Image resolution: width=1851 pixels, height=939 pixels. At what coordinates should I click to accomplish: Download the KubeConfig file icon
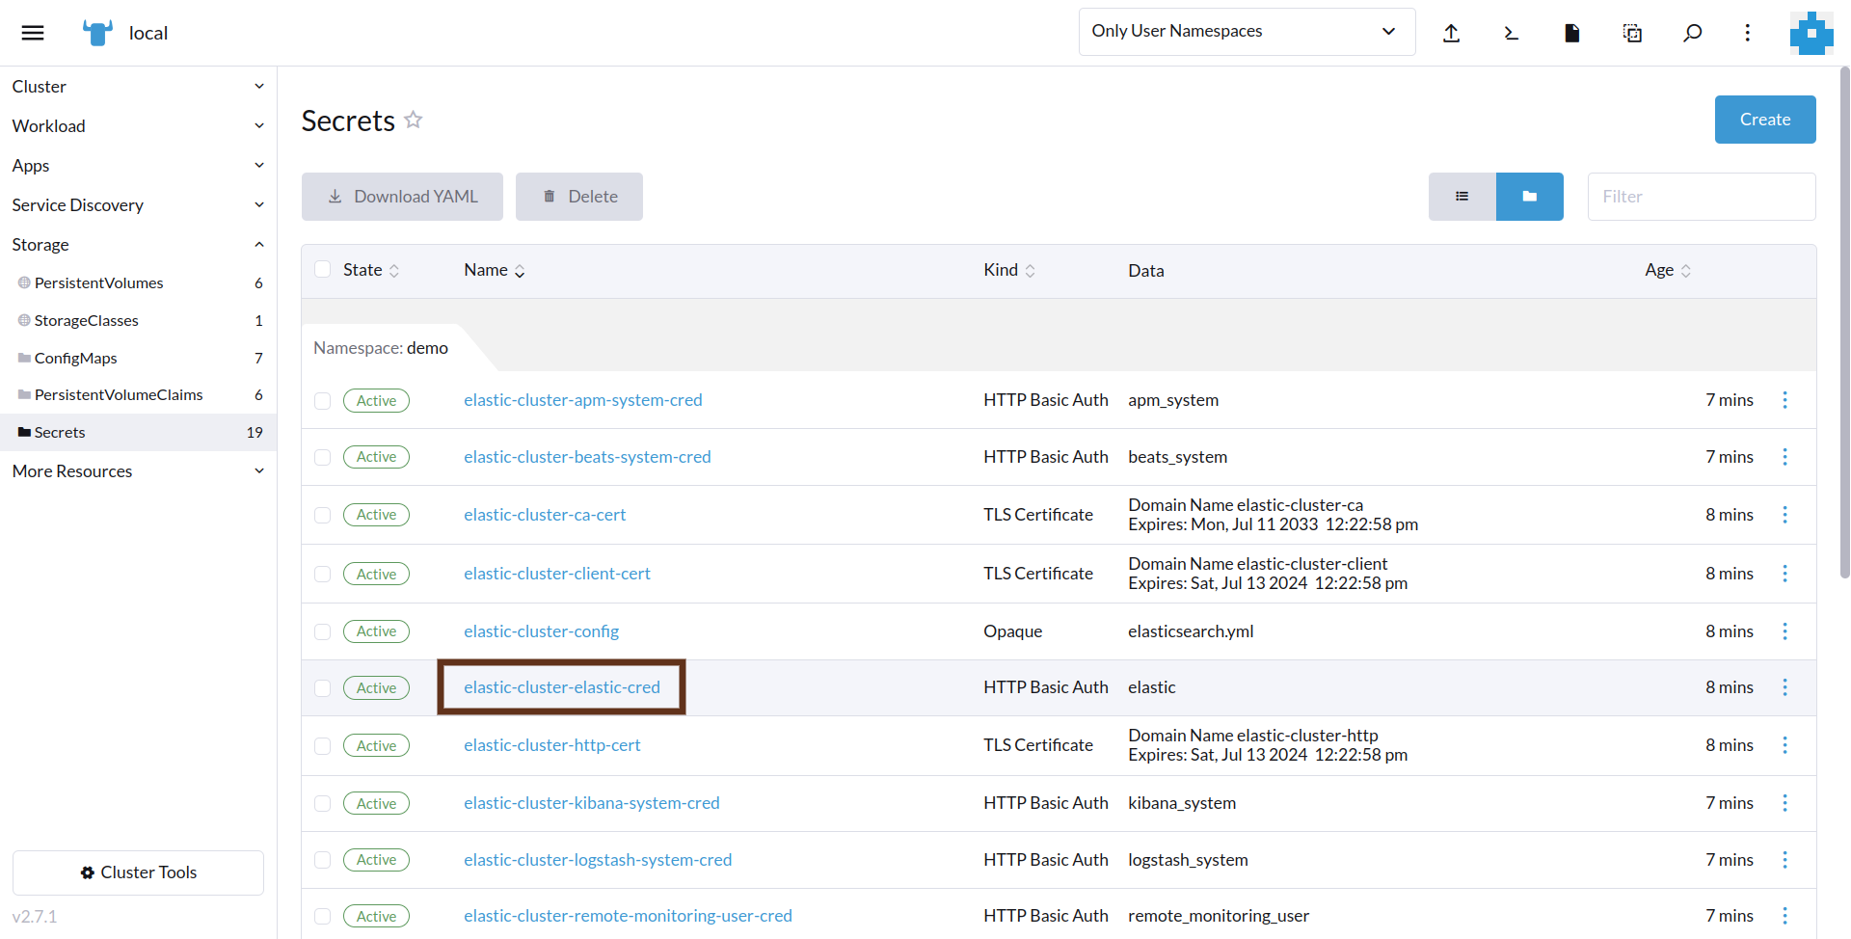pos(1571,33)
